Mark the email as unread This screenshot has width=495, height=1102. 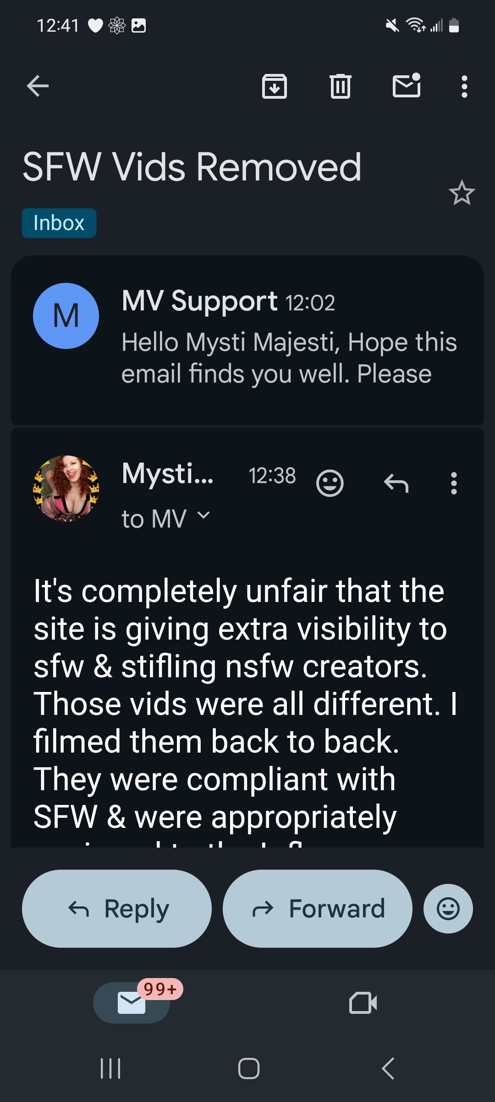(x=407, y=85)
